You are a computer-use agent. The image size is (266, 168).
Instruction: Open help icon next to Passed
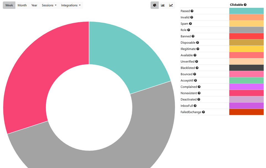pos(192,11)
